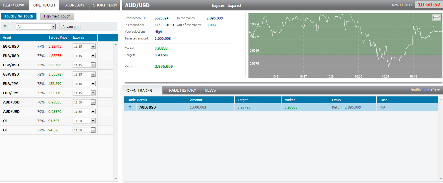Image resolution: width=443 pixels, height=183 pixels.
Task: Open expiry dropdown for GBP/USD 1.60196
Action: [93, 65]
